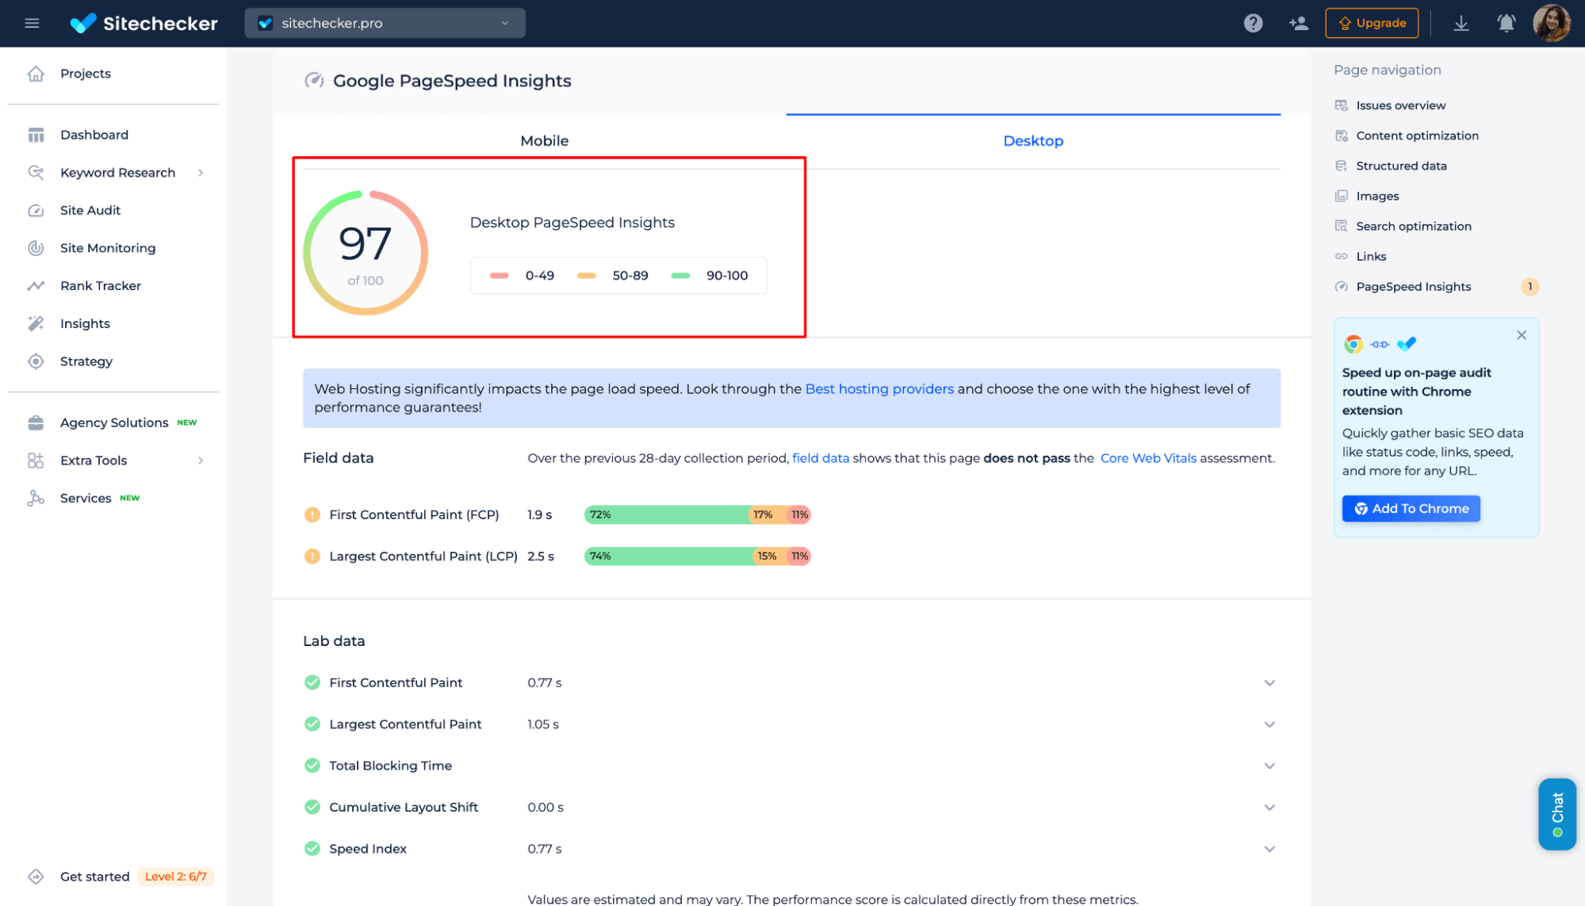The width and height of the screenshot is (1585, 906).
Task: Click the Extra Tools grid icon
Action: (36, 461)
